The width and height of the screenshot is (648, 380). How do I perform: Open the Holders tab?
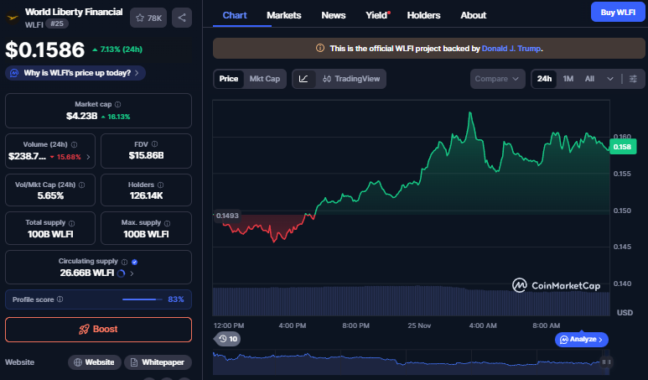pyautogui.click(x=423, y=15)
